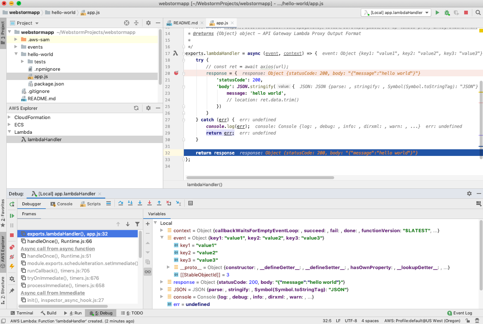Expand the ECS node
This screenshot has height=324, width=483.
(x=10, y=125)
